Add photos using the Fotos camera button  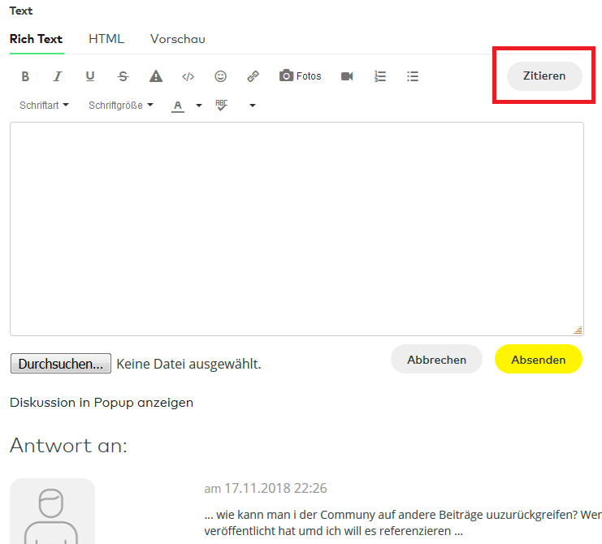[300, 76]
